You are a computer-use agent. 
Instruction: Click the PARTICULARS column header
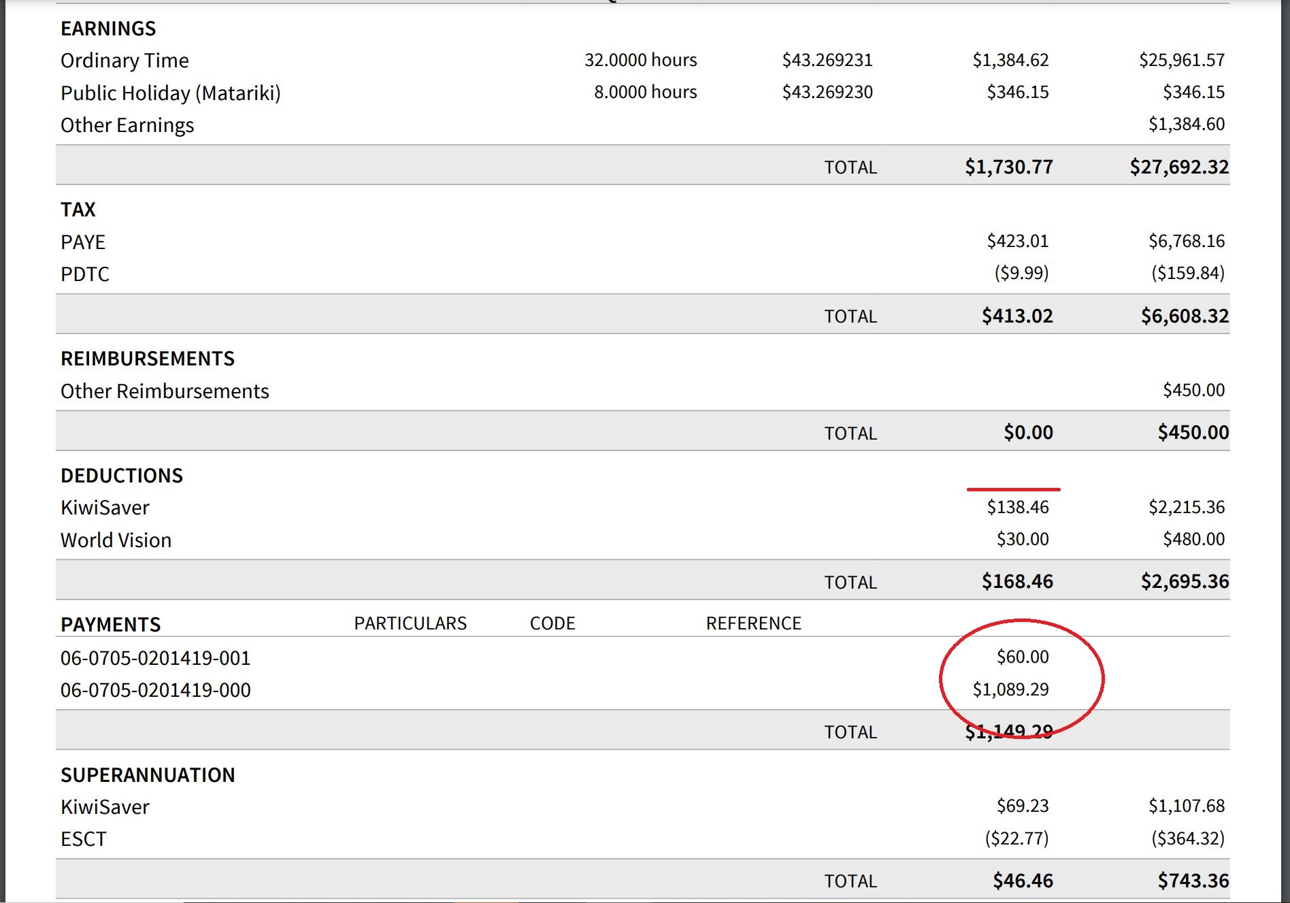pyautogui.click(x=410, y=623)
